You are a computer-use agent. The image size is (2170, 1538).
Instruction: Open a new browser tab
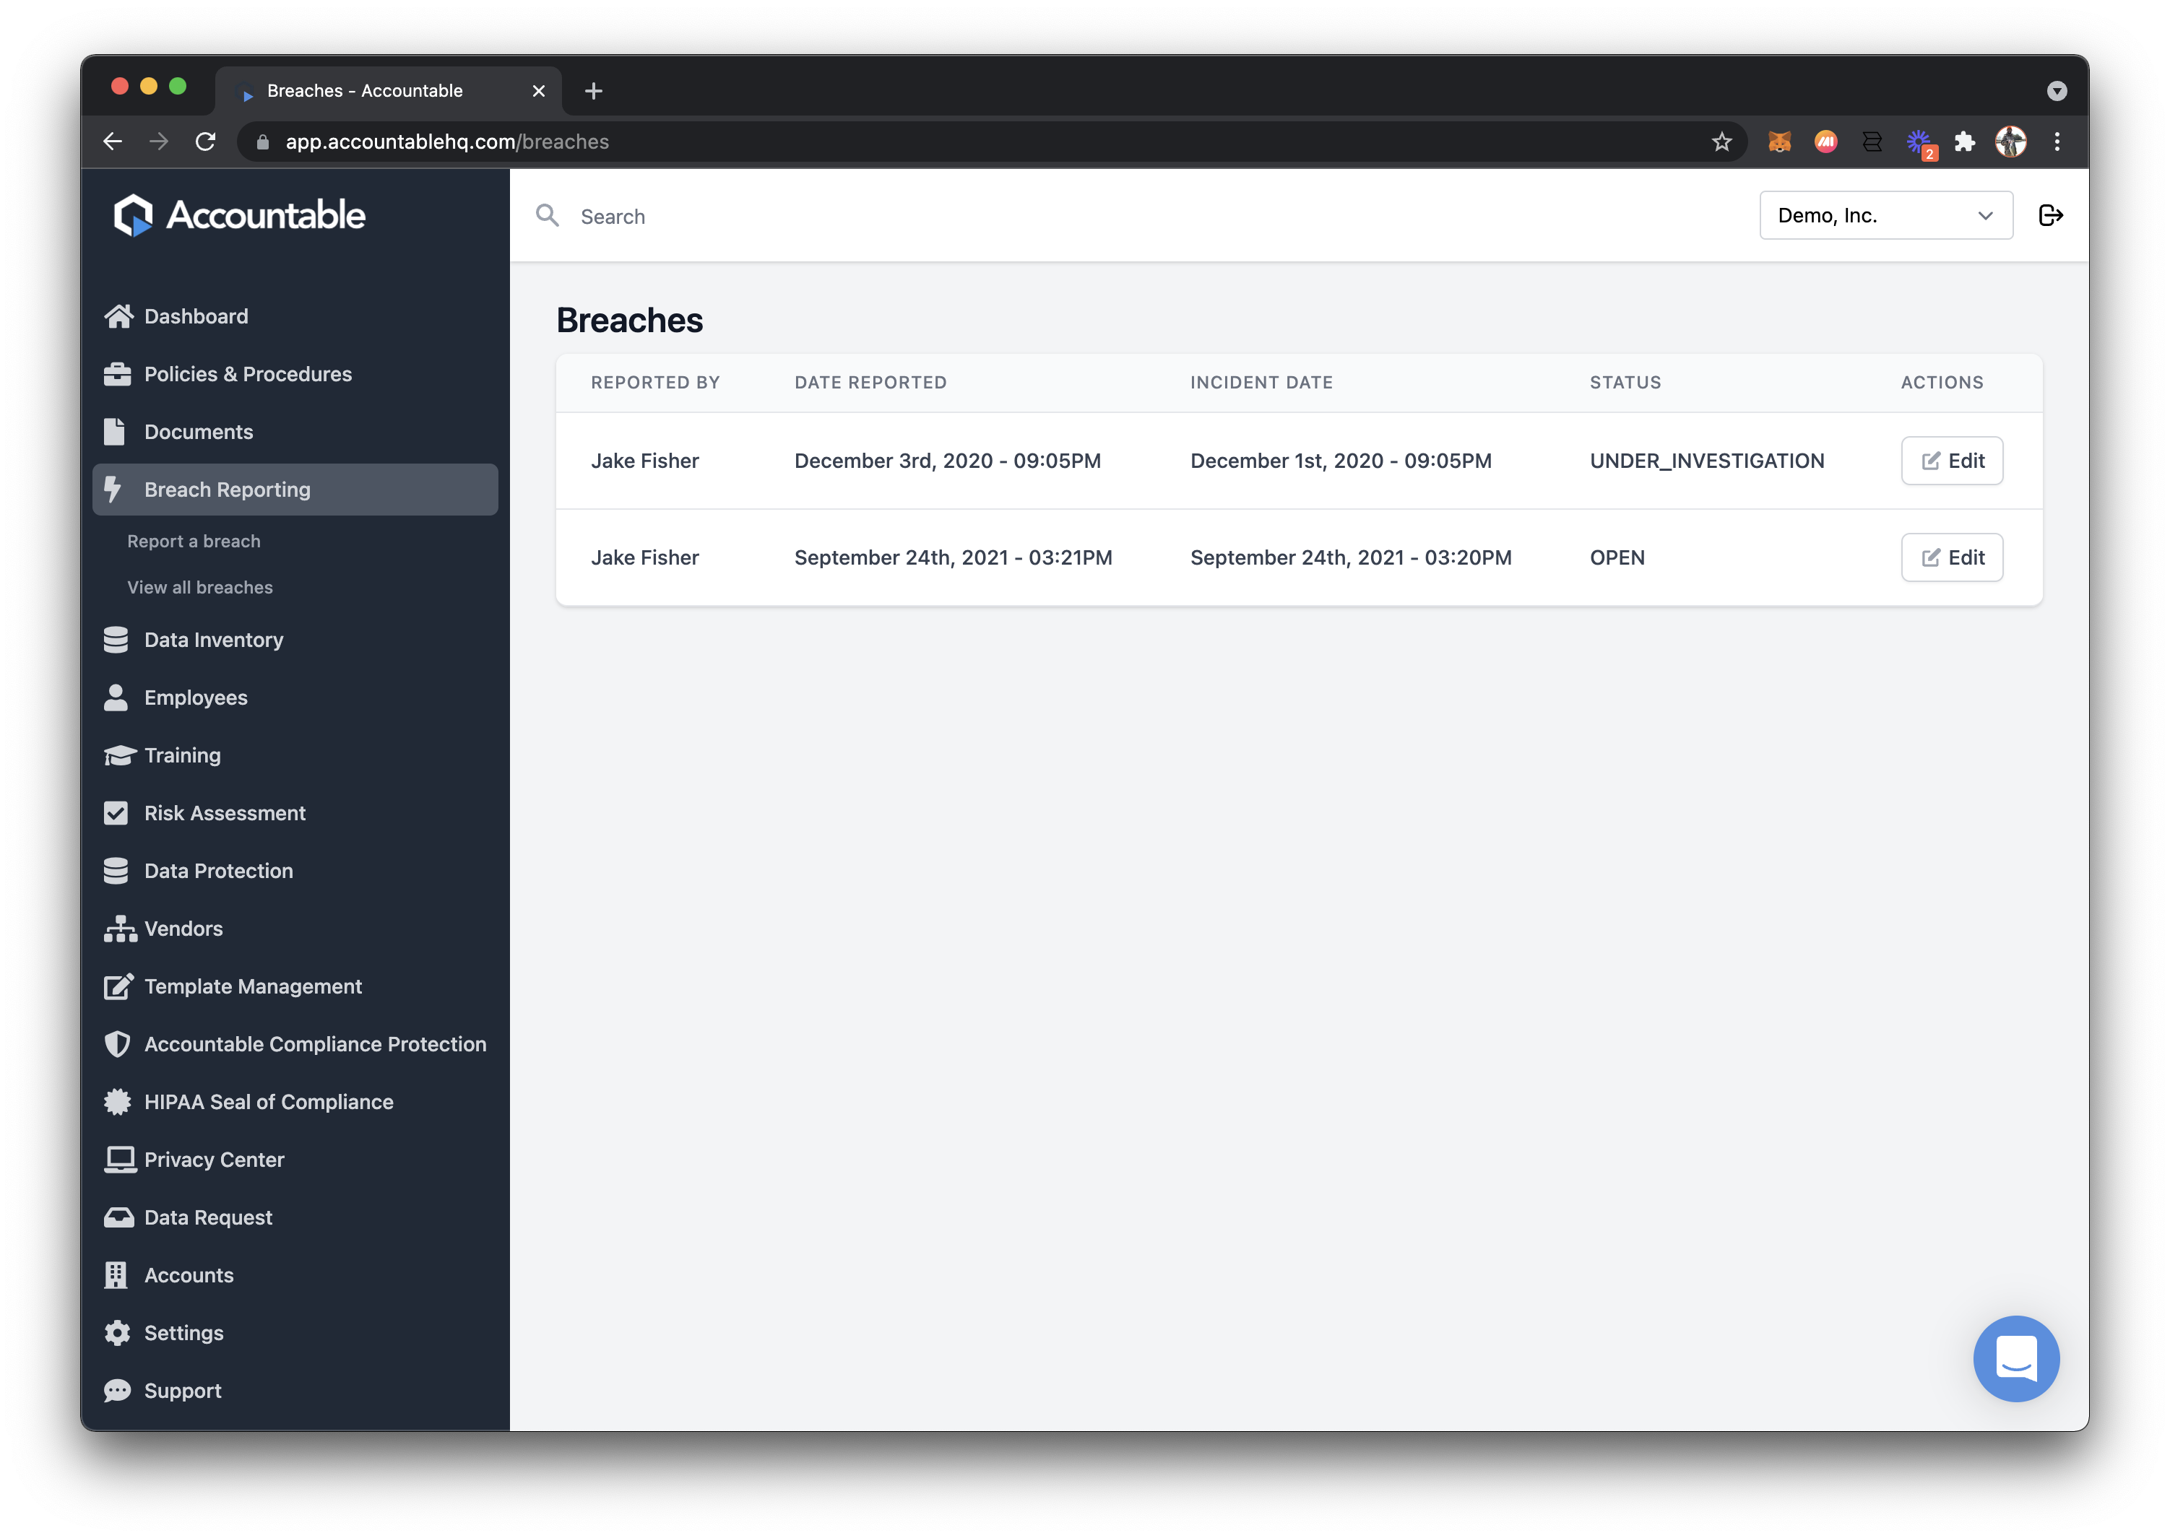pos(594,91)
